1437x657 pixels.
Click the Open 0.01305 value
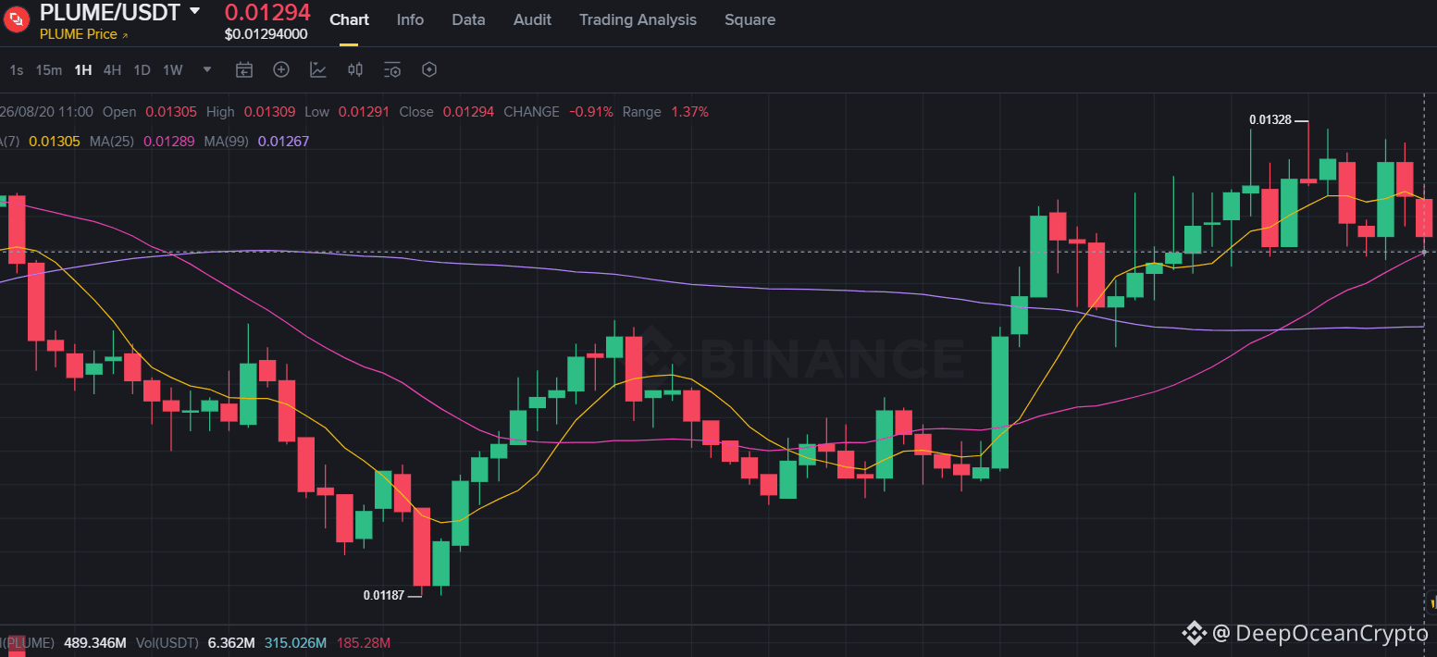click(171, 112)
